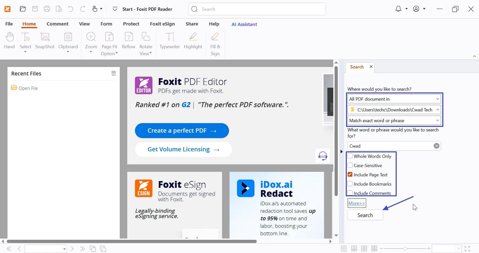Uncheck the Include Page Text option
The image size is (479, 253).
click(350, 174)
